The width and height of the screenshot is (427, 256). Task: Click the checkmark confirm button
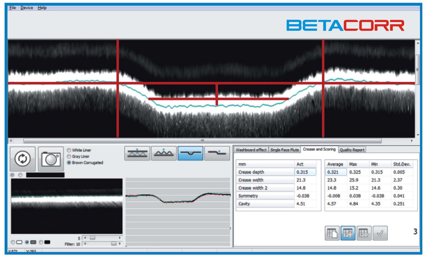(379, 233)
